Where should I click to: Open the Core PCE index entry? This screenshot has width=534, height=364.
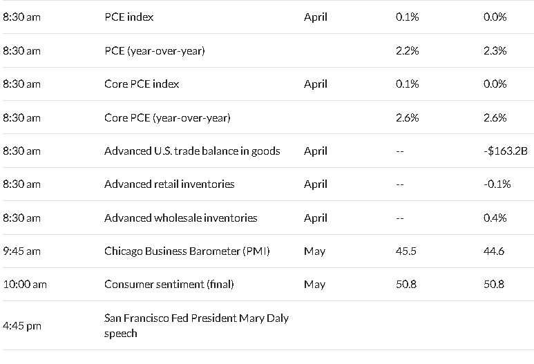(x=142, y=84)
